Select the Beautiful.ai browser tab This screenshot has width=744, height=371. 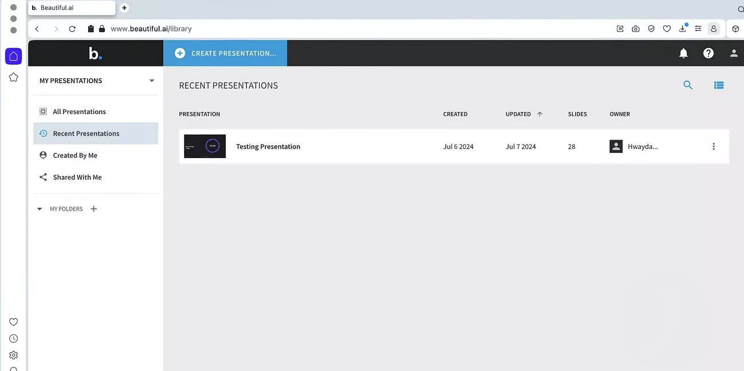point(72,8)
